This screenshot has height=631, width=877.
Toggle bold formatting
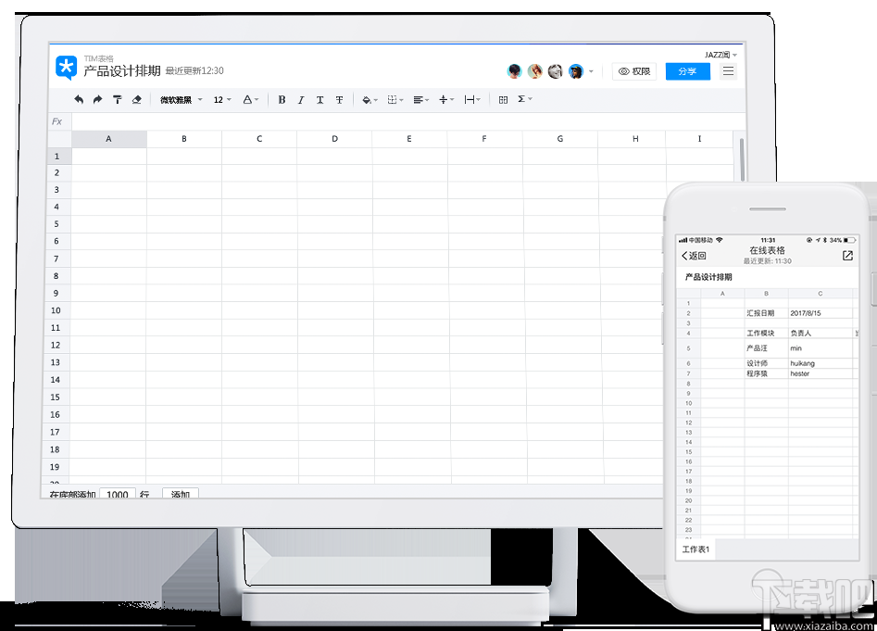pyautogui.click(x=282, y=99)
